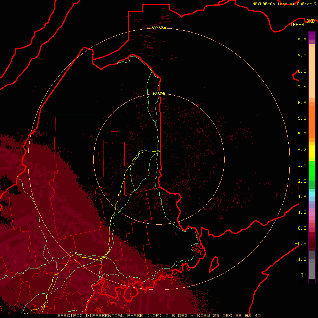Click the 2.6 color scale label

click(302, 181)
